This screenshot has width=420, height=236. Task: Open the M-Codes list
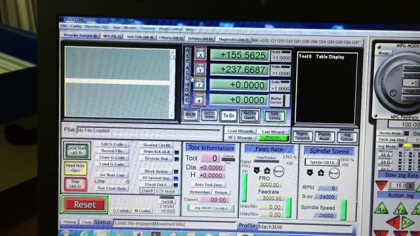[142, 211]
